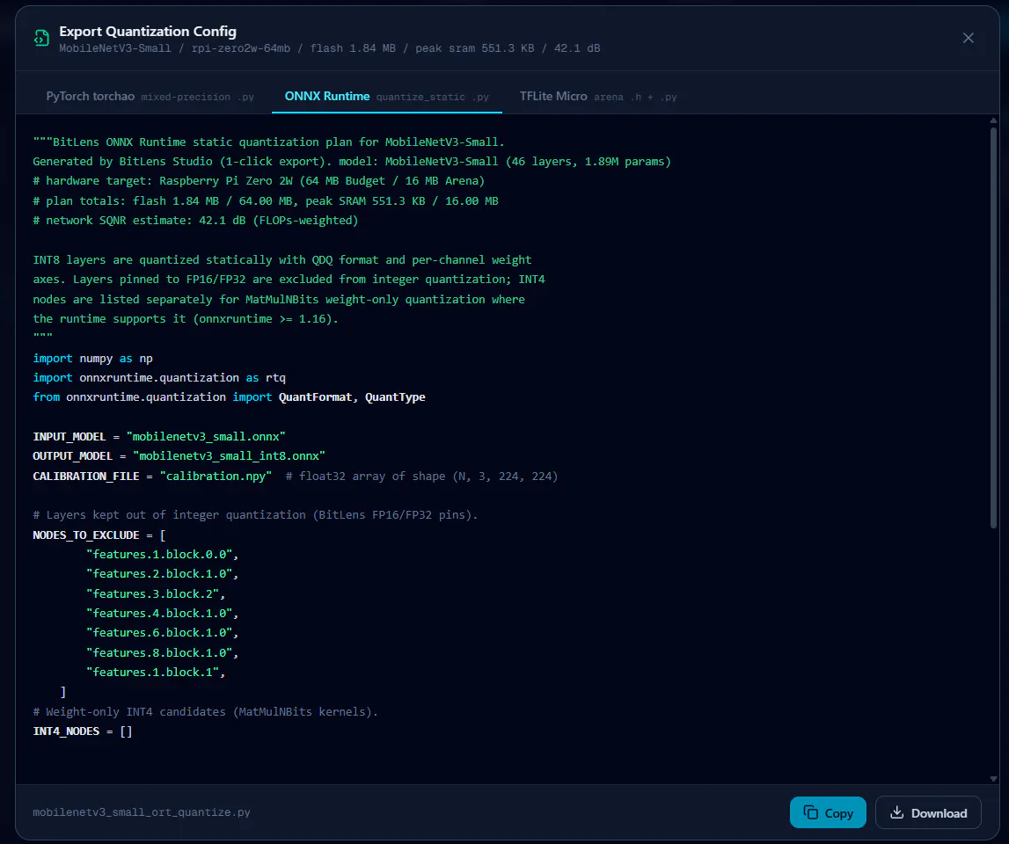Click the "Generated by BitLens Studio" docstring line

(352, 162)
